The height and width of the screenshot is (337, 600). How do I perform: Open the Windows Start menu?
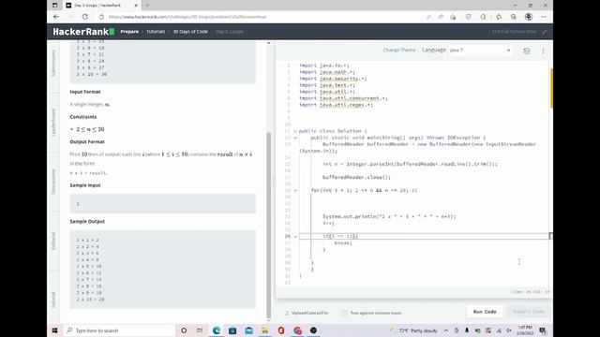(x=54, y=330)
